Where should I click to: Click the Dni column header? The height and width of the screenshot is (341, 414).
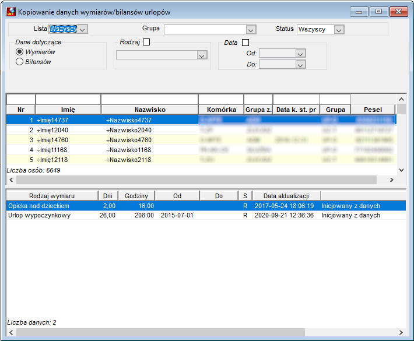pyautogui.click(x=108, y=196)
